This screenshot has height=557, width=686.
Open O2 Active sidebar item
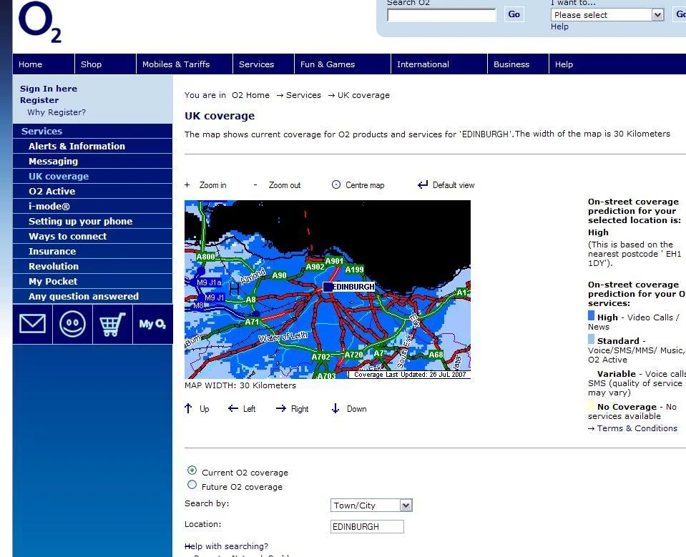click(x=93, y=191)
